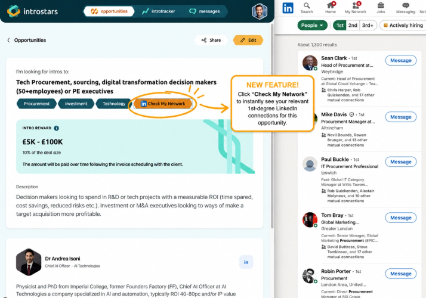The image size is (426, 298).
Task: Open the user profile avatar menu
Action: (x=260, y=11)
